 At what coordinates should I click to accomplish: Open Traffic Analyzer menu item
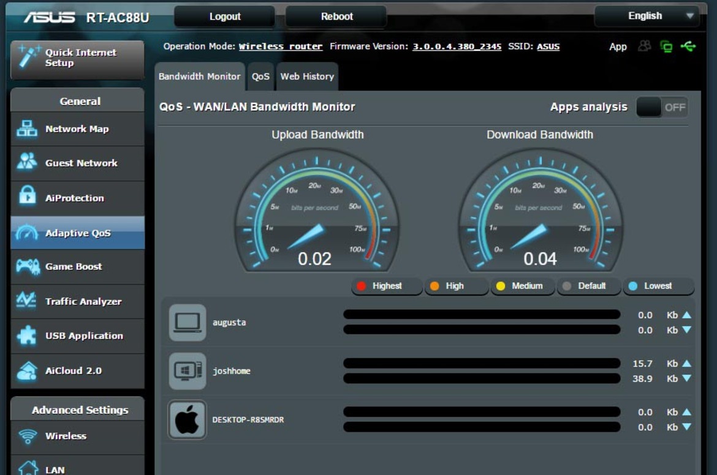(x=77, y=301)
